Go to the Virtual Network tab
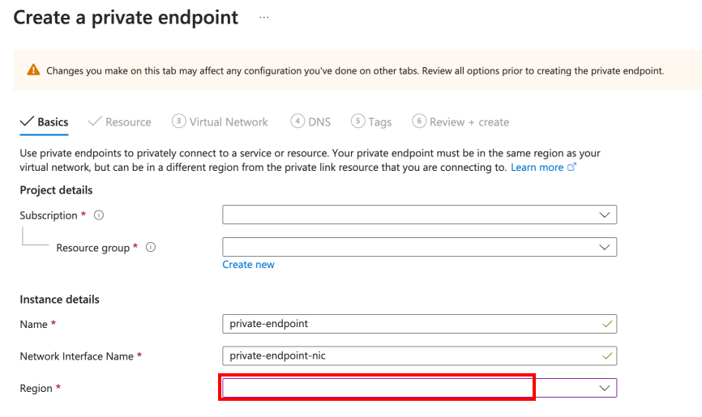The width and height of the screenshot is (702, 417). (x=229, y=122)
